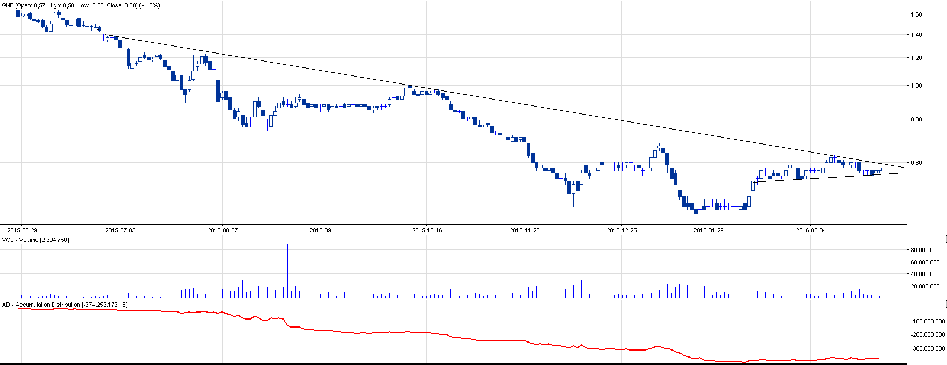947x365 pixels.
Task: Click the 2015-05-29 date axis label
Action: click(x=23, y=230)
